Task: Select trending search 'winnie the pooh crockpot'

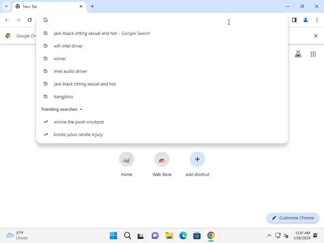Action: click(162, 122)
